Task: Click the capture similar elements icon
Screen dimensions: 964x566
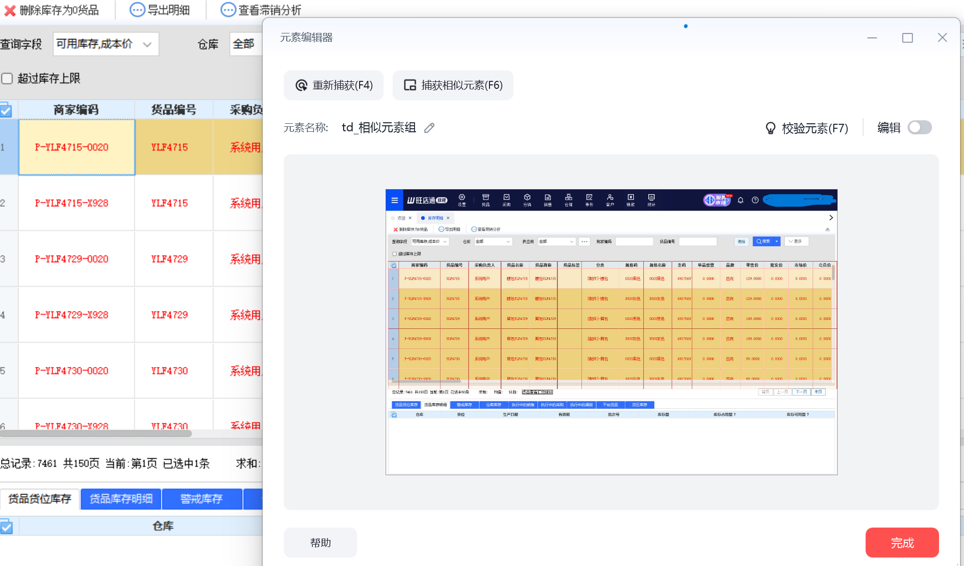Action: click(410, 85)
